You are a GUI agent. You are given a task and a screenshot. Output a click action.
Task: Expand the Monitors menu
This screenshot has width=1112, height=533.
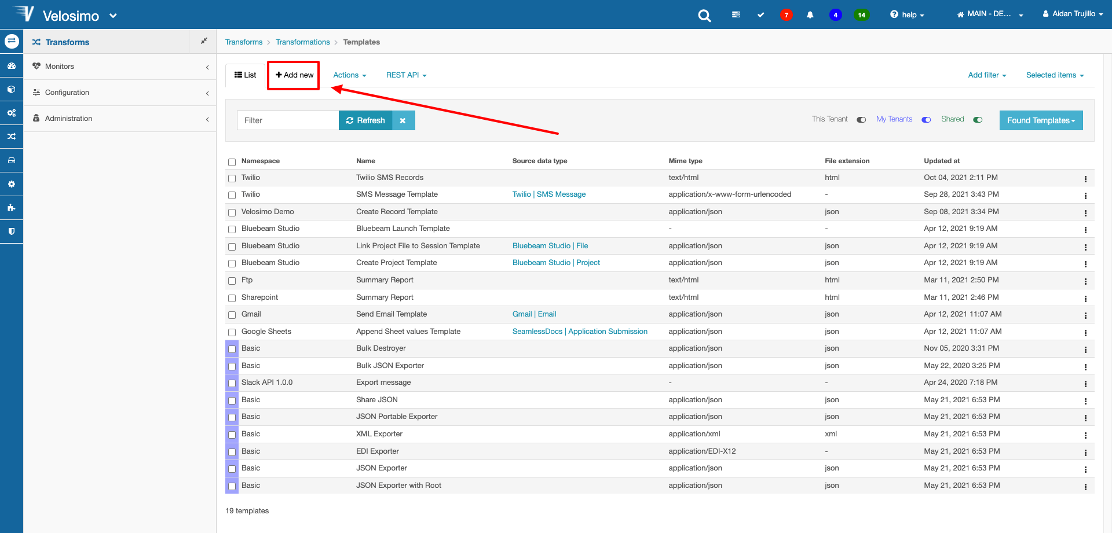[120, 67]
